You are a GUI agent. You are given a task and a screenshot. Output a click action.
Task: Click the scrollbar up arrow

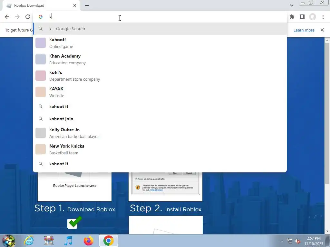coord(327,40)
